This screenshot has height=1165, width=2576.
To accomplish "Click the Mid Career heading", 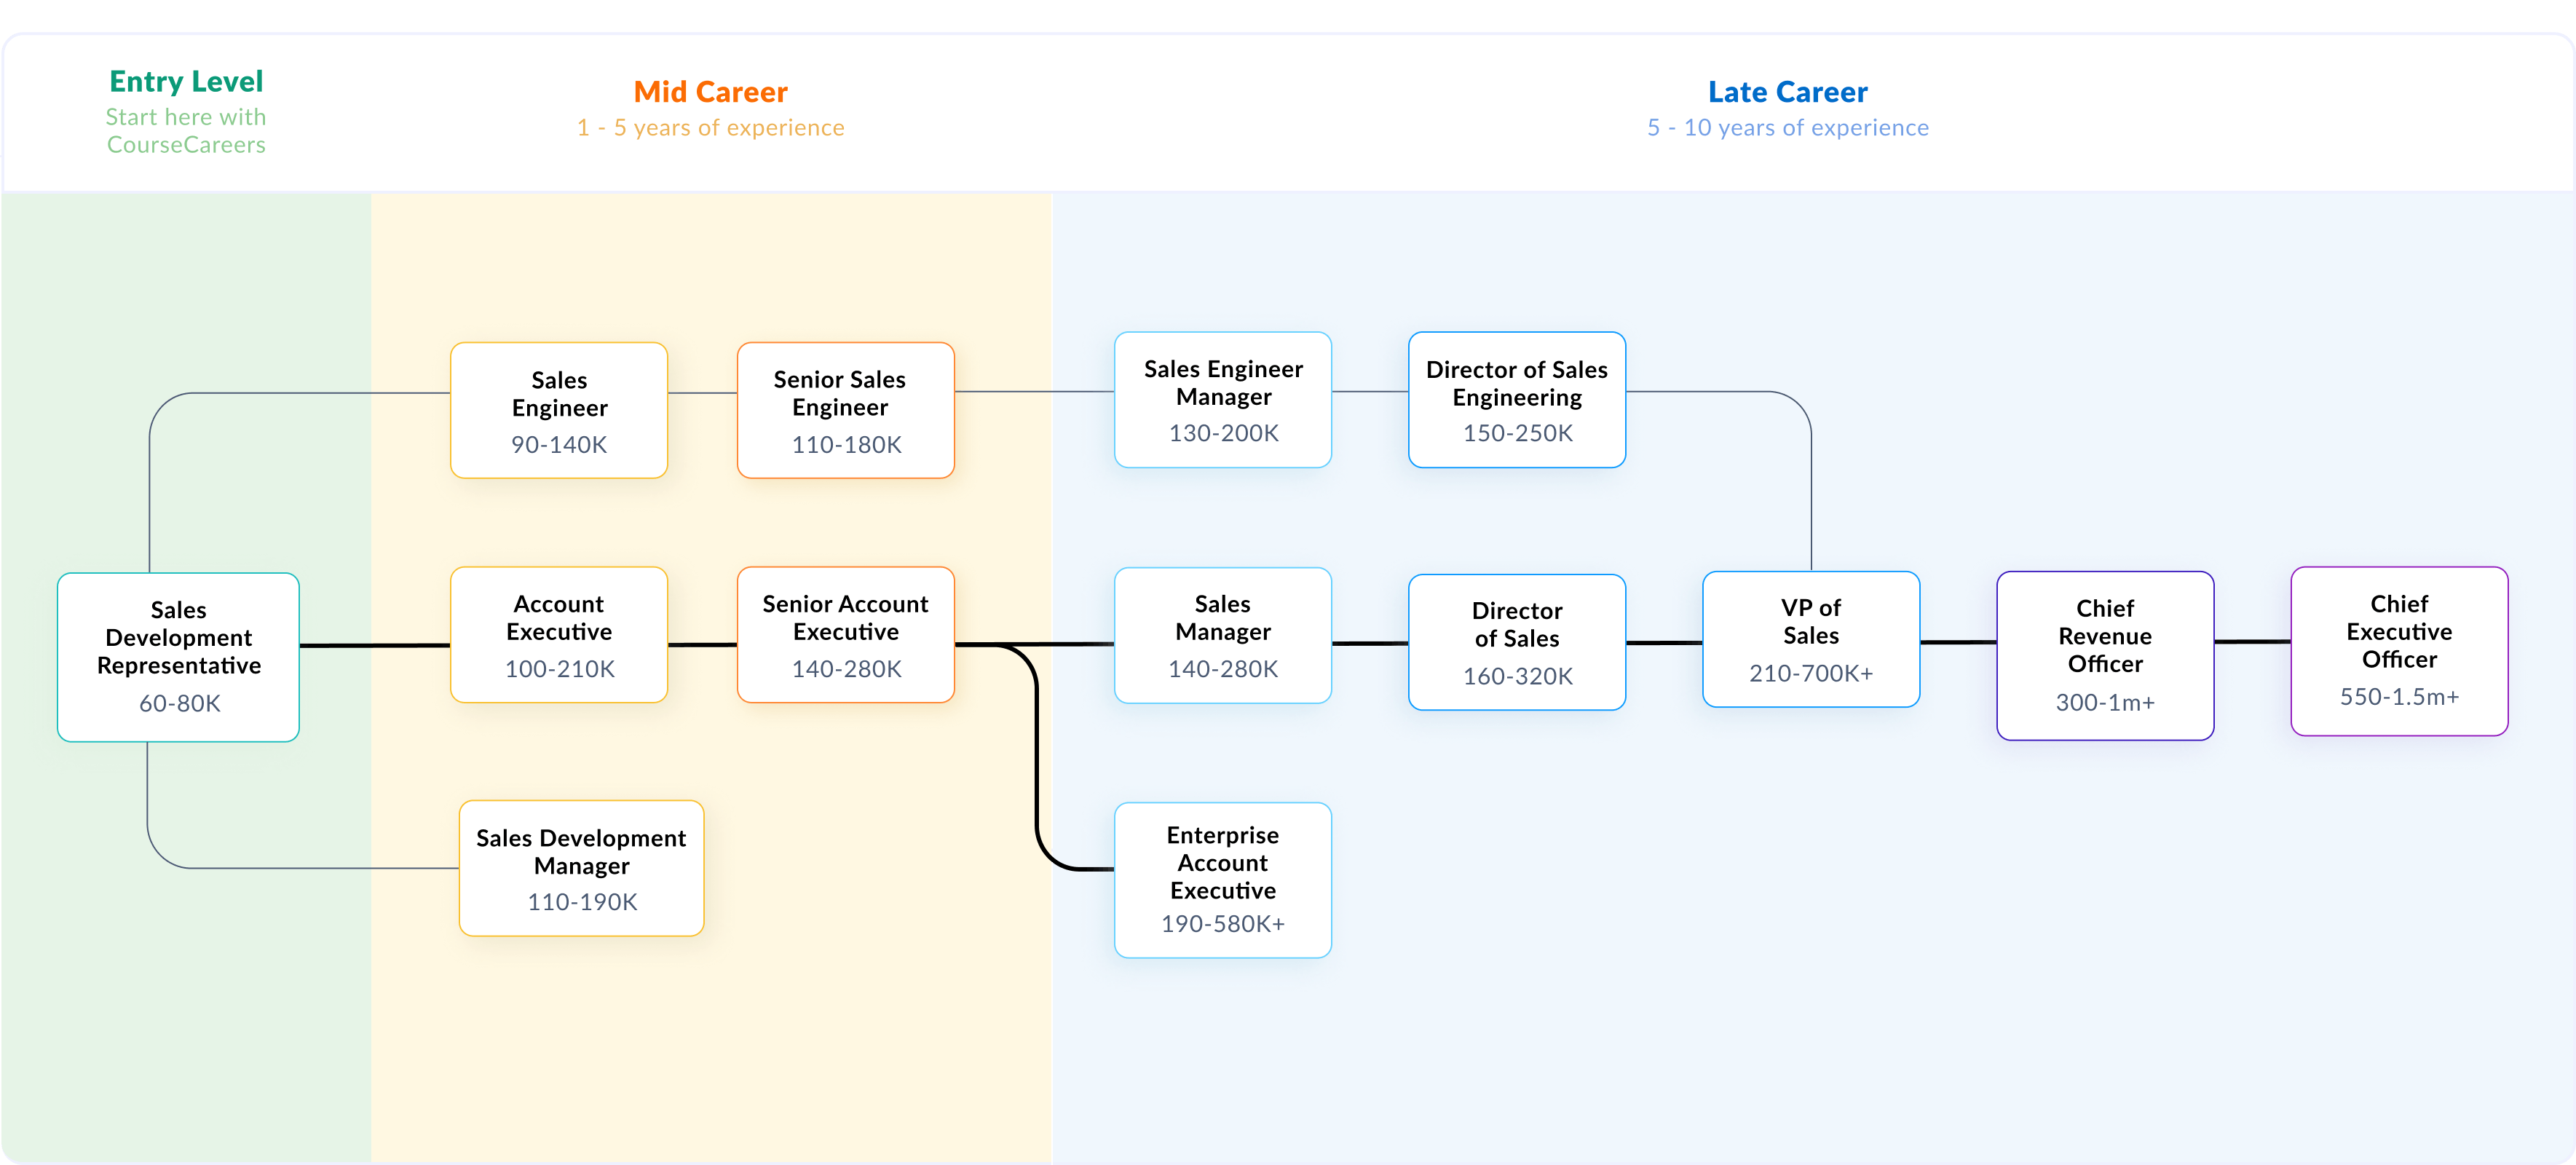I will pos(710,91).
